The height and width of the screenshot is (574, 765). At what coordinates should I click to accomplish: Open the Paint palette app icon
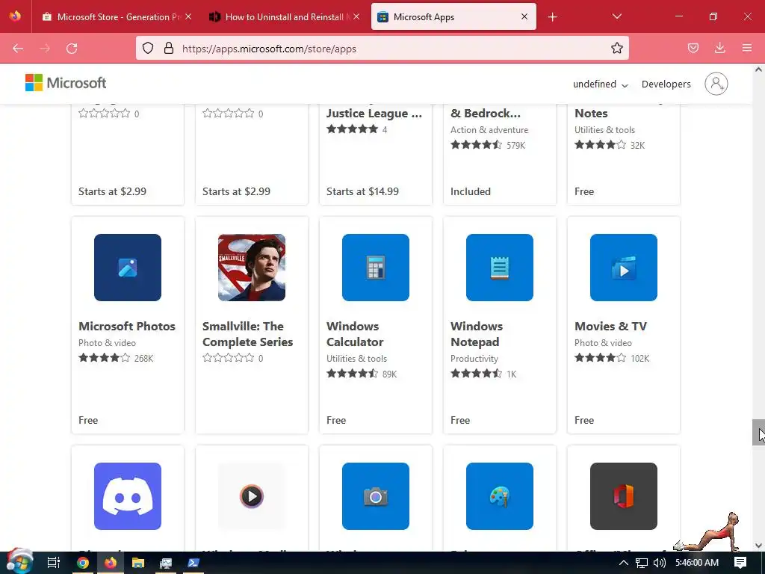pos(499,496)
